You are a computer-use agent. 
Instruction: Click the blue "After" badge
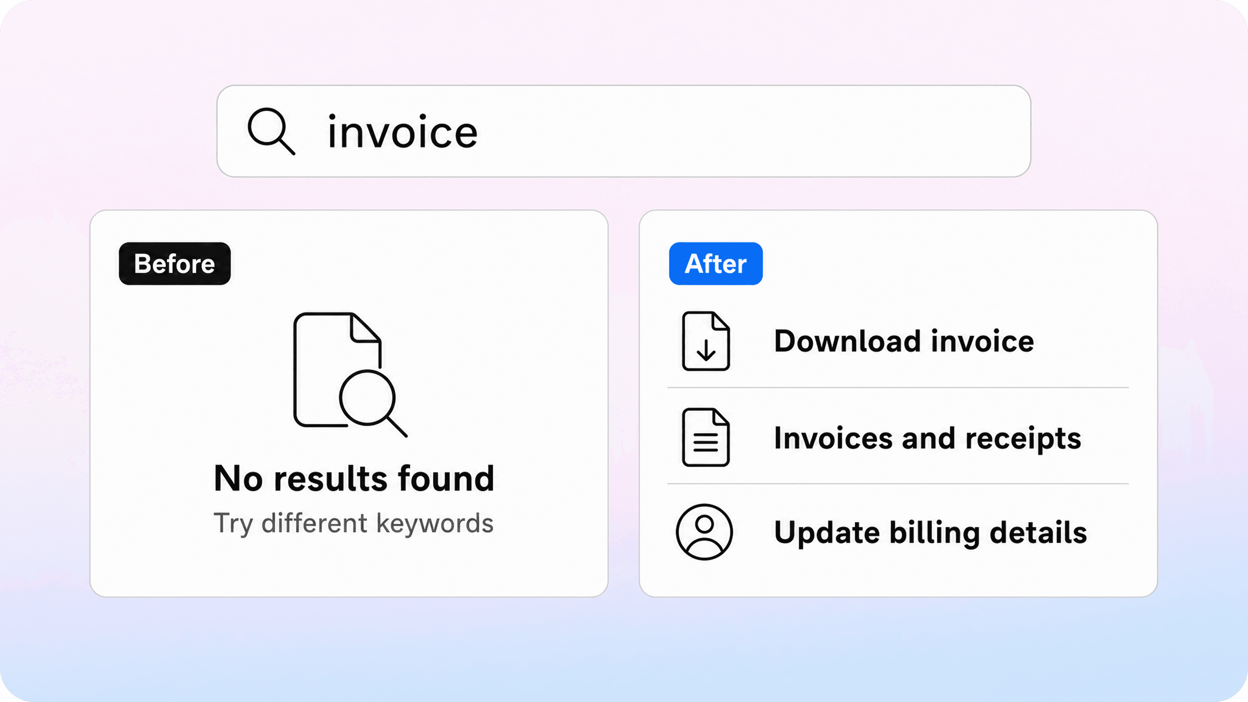pos(716,264)
